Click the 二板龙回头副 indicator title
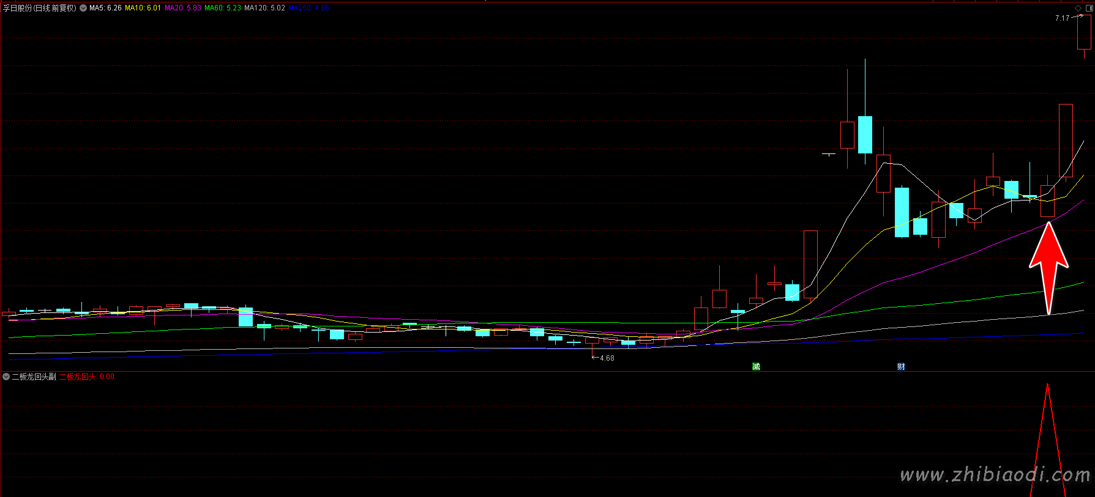Screen dimensions: 1095x497 [34, 377]
